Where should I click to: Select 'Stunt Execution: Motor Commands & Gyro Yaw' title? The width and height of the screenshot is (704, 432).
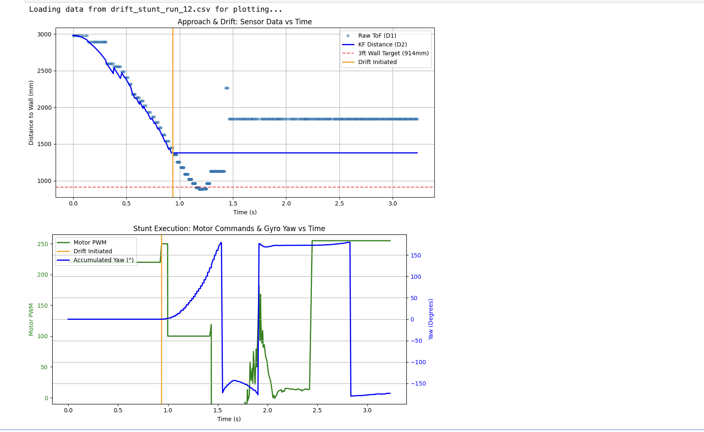(x=229, y=229)
